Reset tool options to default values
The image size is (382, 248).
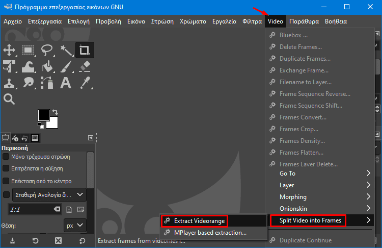coord(82,241)
